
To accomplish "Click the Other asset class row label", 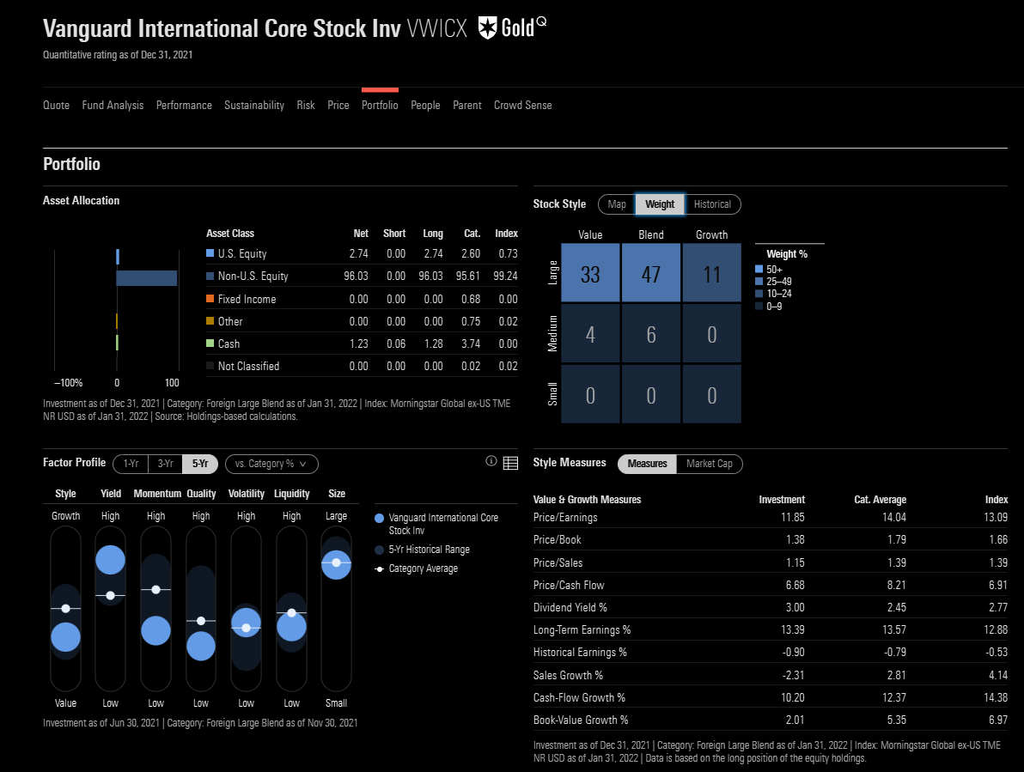I will click(230, 321).
